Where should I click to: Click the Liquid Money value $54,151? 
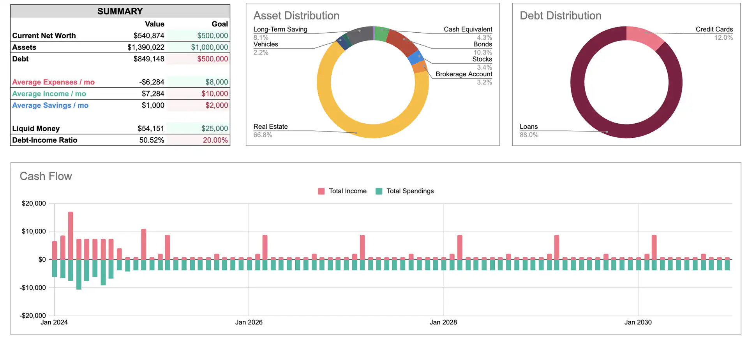click(151, 128)
